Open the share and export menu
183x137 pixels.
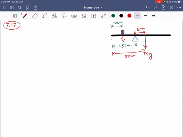35,8
